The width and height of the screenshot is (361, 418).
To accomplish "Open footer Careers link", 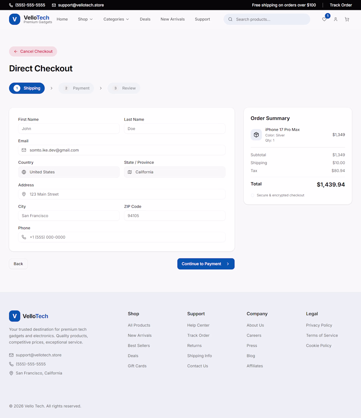I will tap(254, 336).
